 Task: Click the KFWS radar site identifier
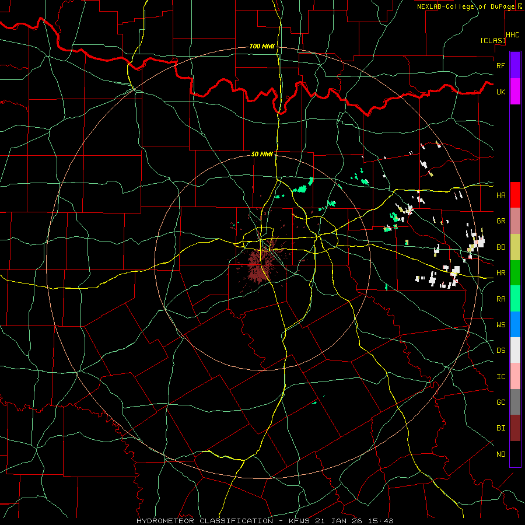pos(298,521)
